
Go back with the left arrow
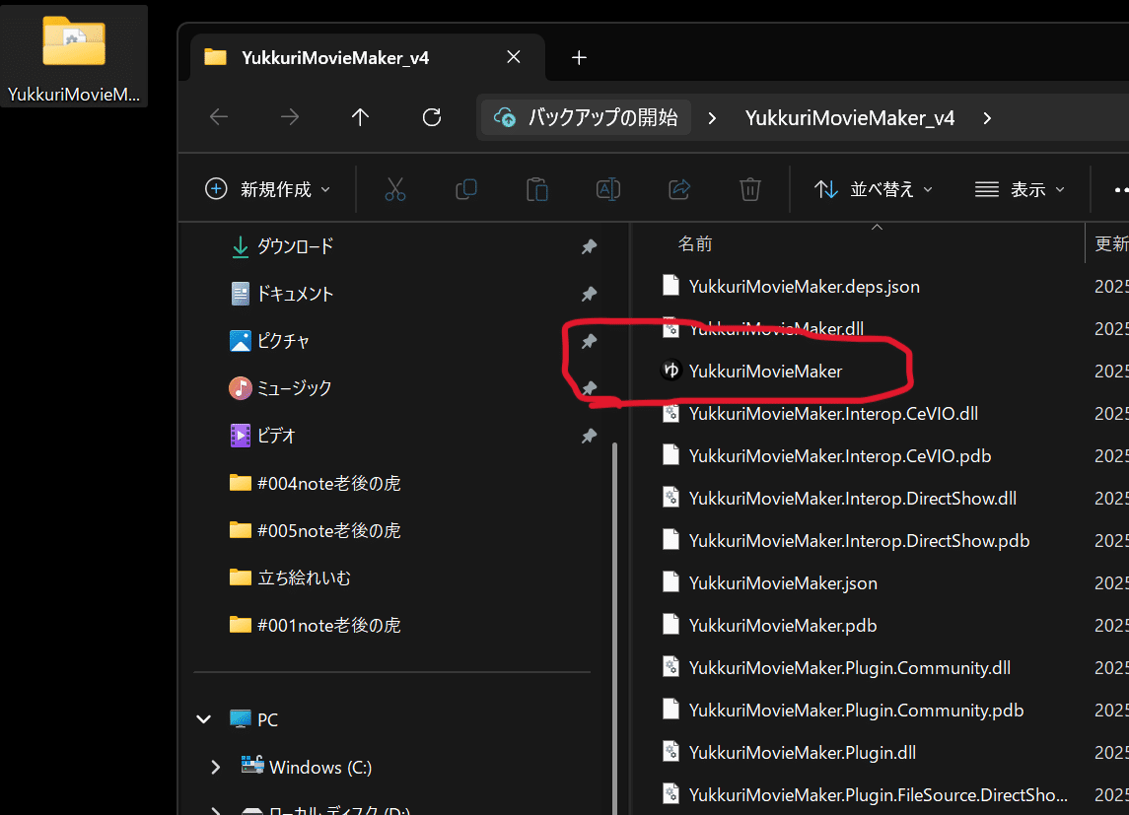(x=219, y=116)
